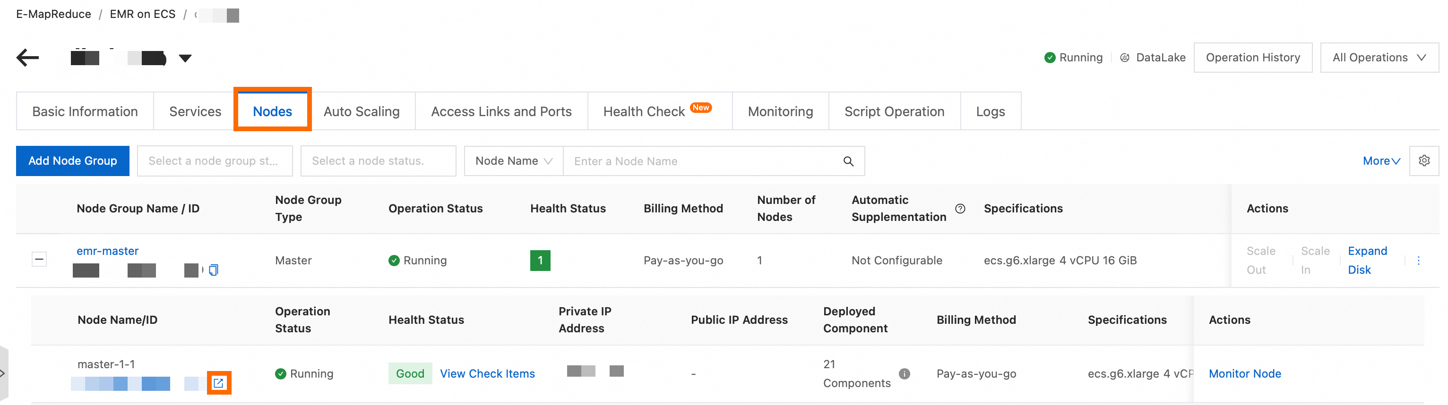
Task: Expand the collapsed side panel handle
Action: pyautogui.click(x=3, y=373)
